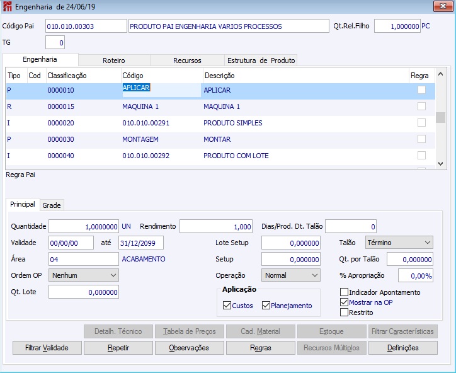Image resolution: width=456 pixels, height=373 pixels.
Task: Click the Quantidade input field
Action: (84, 227)
